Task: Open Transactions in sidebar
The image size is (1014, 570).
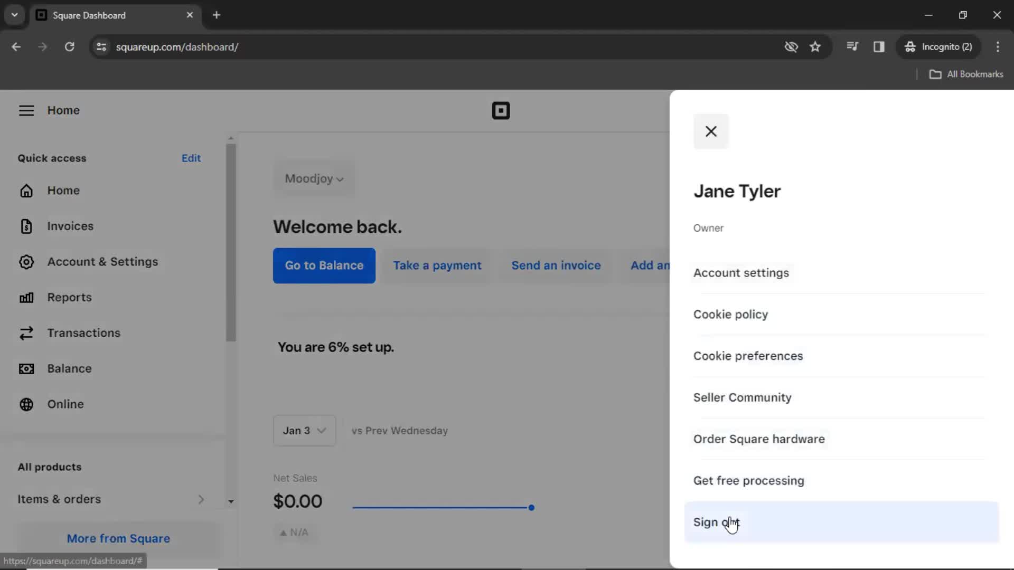Action: coord(83,333)
